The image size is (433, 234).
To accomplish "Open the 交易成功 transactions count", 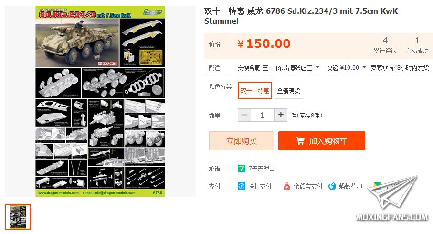I will click(x=417, y=45).
